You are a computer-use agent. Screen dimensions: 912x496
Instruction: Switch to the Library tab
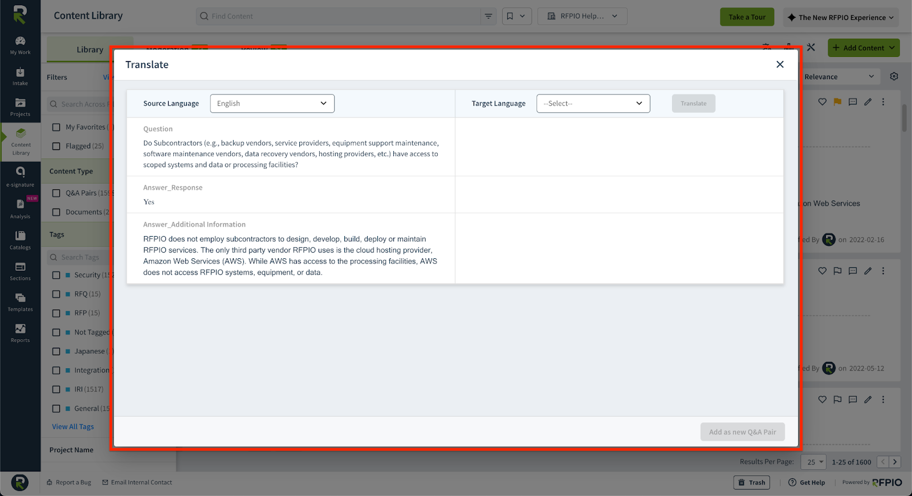(x=90, y=50)
